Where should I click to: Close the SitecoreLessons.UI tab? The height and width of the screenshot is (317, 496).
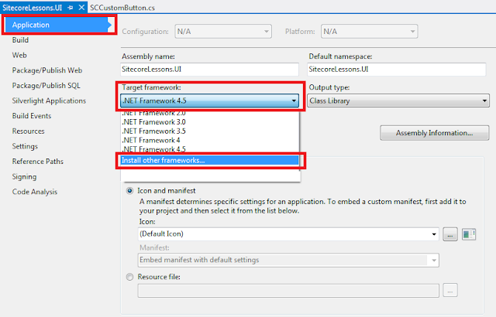(81, 7)
